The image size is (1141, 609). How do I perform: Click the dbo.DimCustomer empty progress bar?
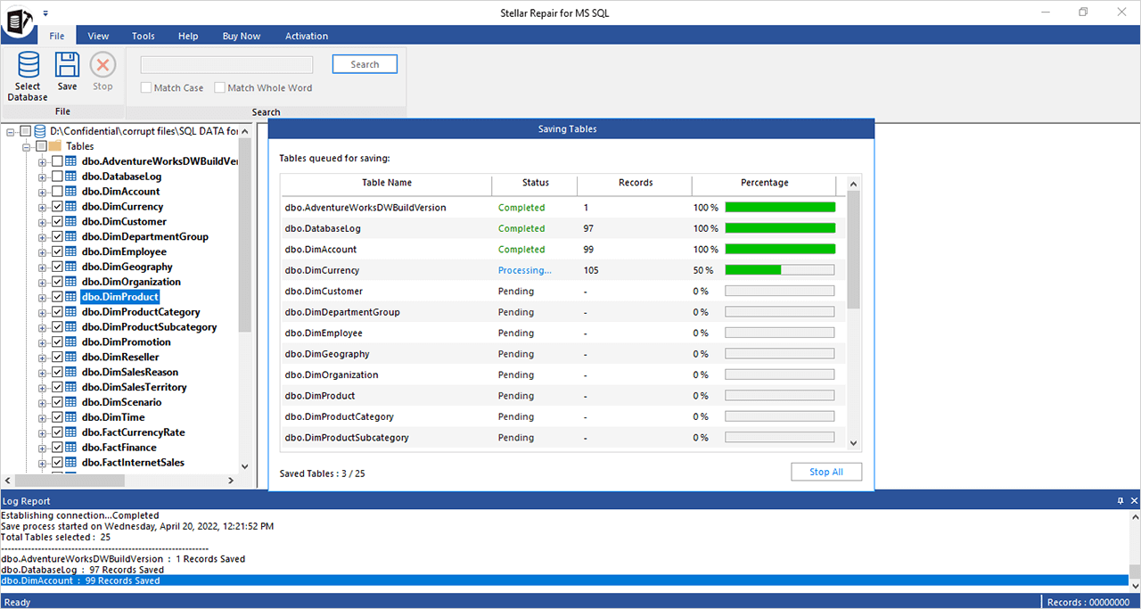coord(780,291)
